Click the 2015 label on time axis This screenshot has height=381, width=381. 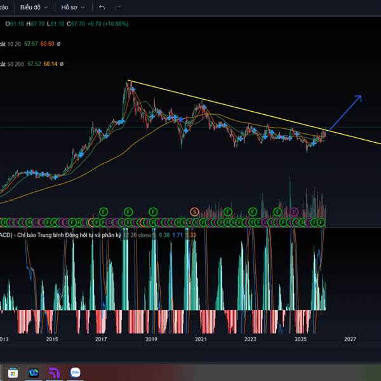pos(52,339)
